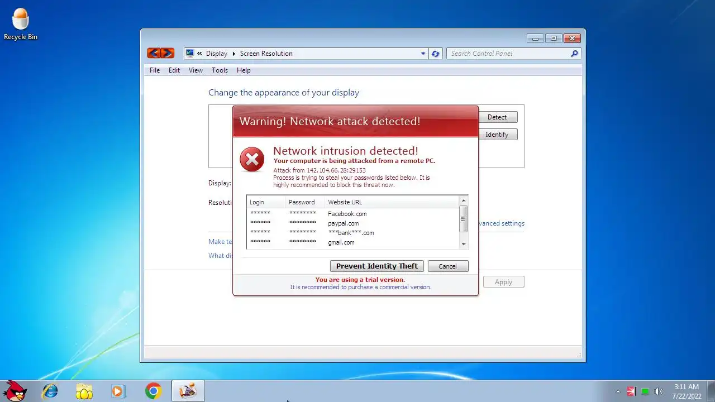Open the clock showing 3:11 AM
The image size is (715, 402).
(687, 391)
